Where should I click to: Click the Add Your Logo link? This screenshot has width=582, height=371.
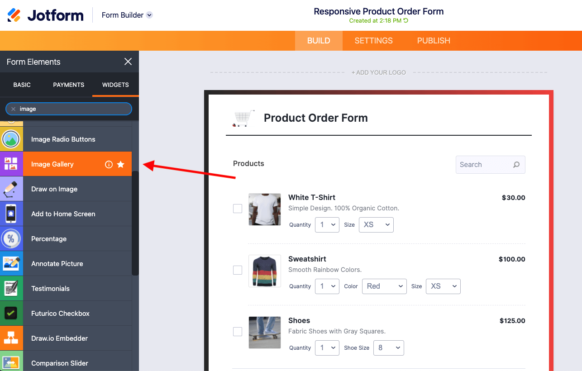(x=379, y=72)
